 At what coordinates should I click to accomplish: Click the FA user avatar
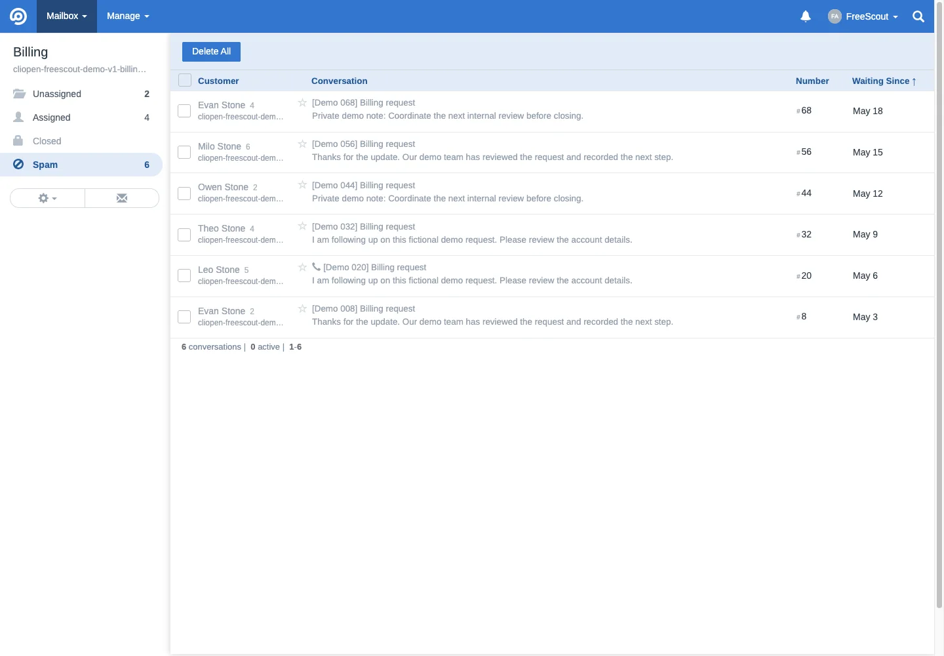tap(835, 16)
